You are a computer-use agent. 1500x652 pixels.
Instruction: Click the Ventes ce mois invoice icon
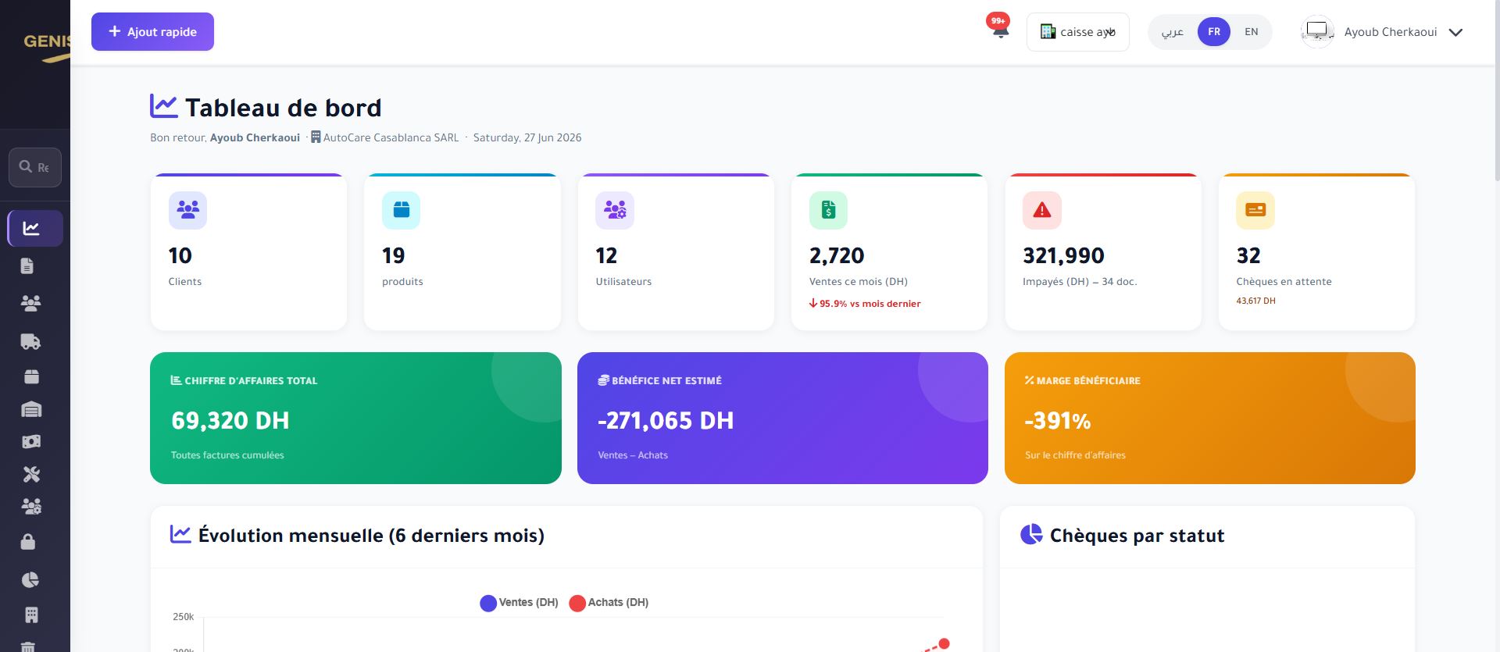[x=828, y=210]
